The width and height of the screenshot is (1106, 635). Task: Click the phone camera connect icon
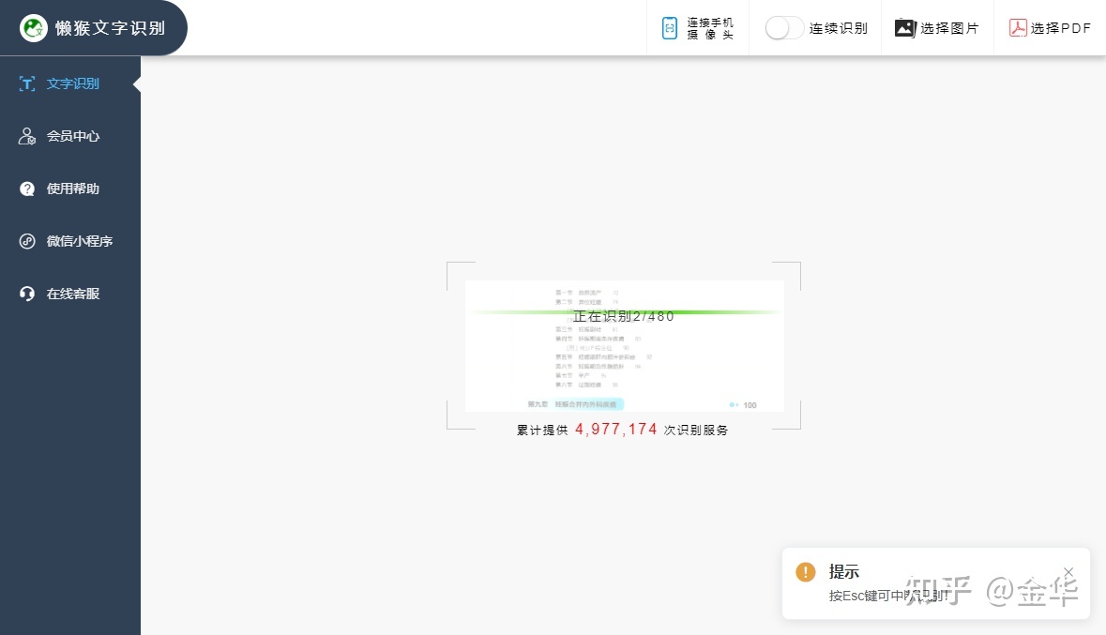point(670,28)
